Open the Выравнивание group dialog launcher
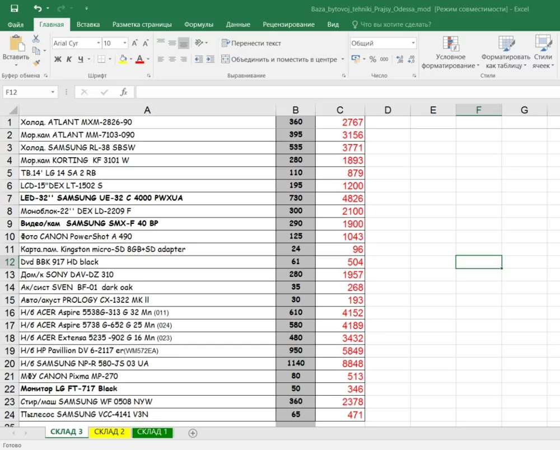 tap(344, 76)
